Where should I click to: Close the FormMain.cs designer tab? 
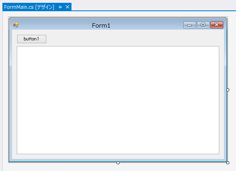(x=67, y=7)
